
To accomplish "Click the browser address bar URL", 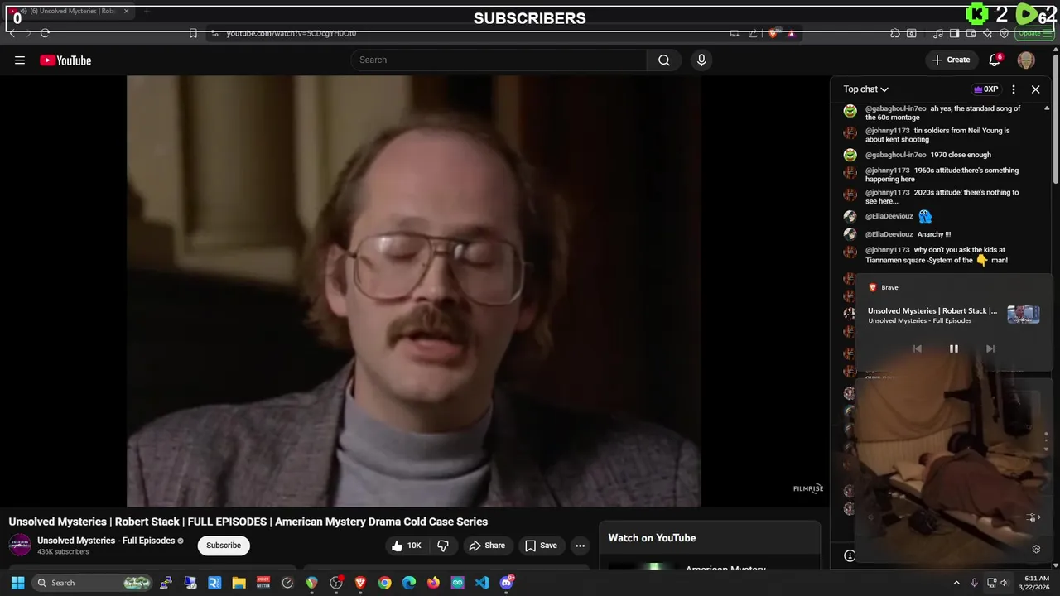I will [291, 33].
